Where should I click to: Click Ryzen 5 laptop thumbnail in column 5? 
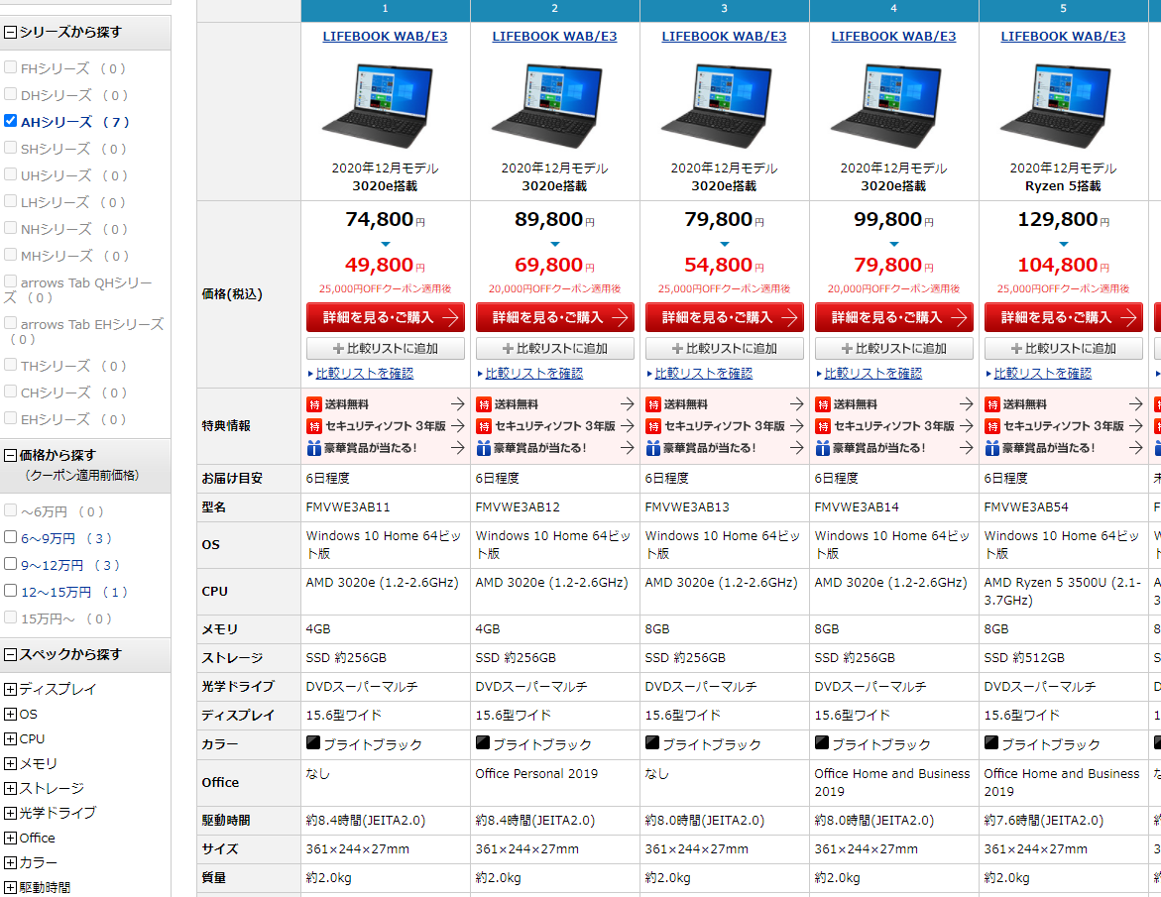[1057, 105]
